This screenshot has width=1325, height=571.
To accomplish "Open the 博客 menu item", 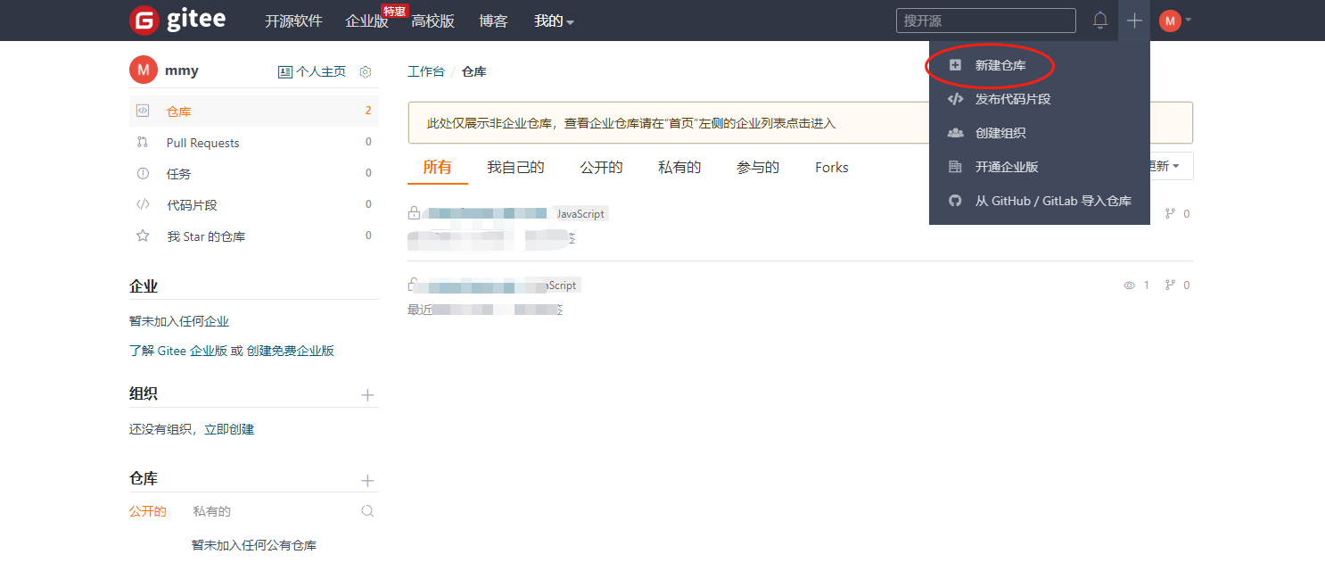I will point(493,21).
